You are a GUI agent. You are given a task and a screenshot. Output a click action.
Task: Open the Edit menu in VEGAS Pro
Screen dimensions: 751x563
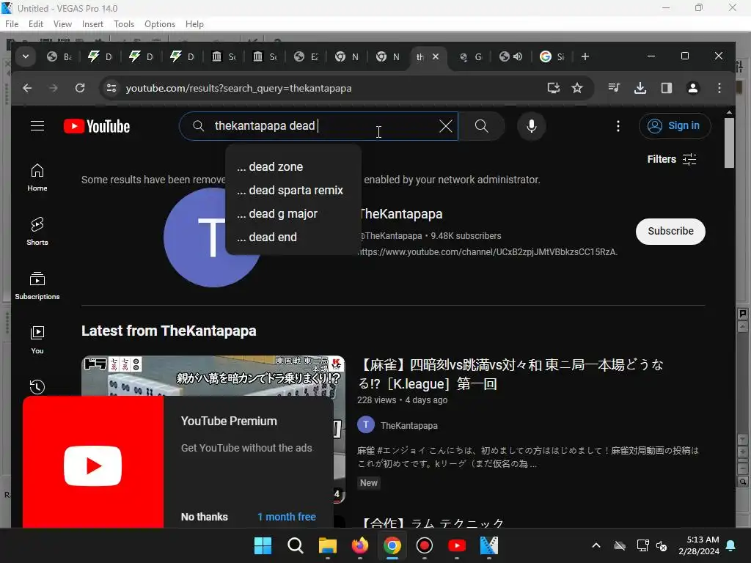tap(36, 24)
